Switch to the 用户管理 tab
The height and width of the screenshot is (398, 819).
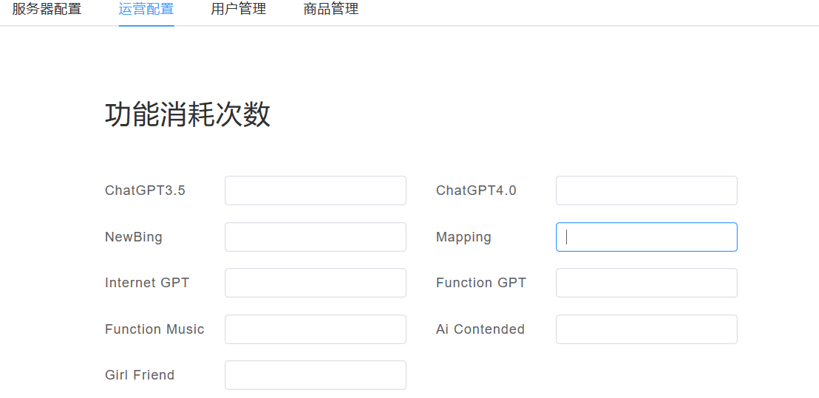(x=239, y=9)
